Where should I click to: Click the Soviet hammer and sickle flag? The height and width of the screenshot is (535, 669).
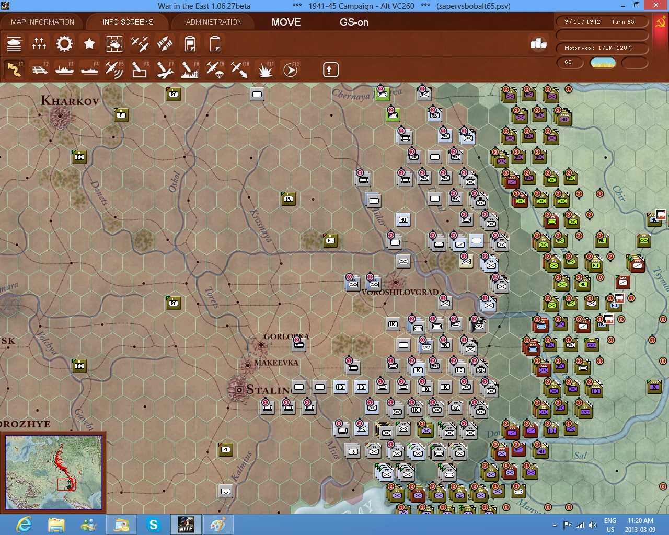tap(660, 22)
